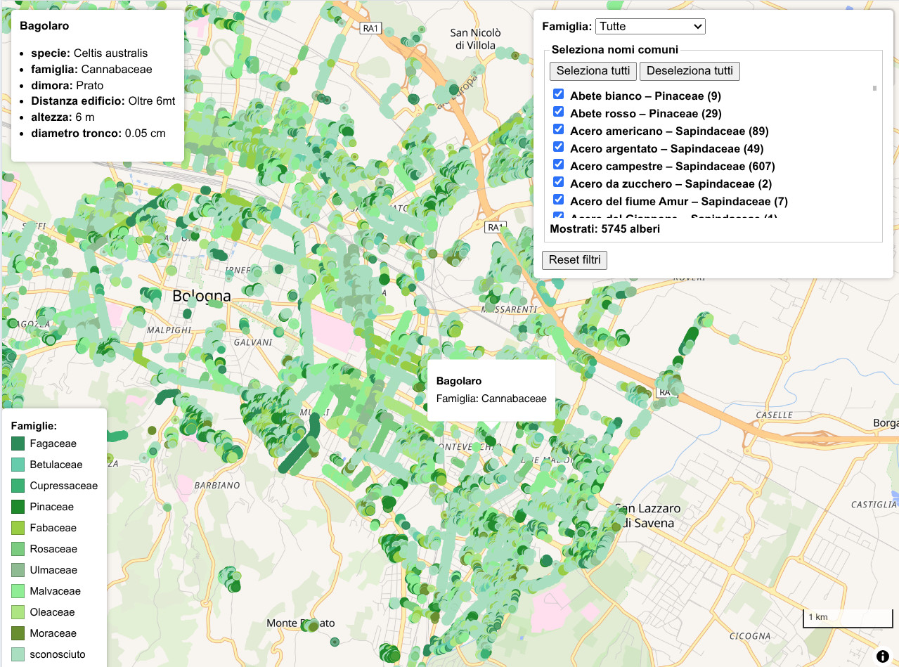Click the Pinaceae dark green legend swatch
This screenshot has height=667, width=899.
pos(18,507)
